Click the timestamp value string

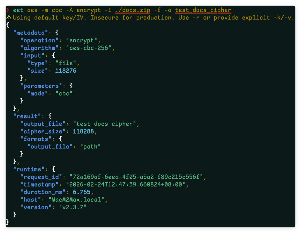click(125, 185)
